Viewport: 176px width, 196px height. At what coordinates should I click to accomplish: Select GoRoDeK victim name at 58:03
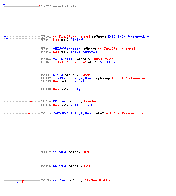pos(77,81)
